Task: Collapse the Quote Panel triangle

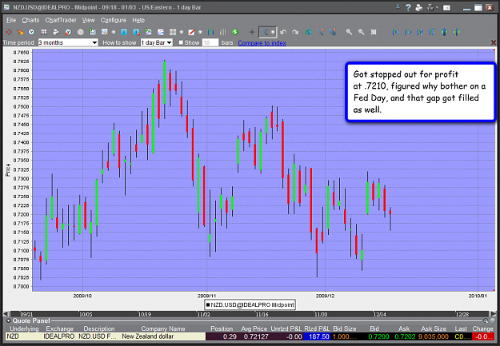Action: click(8, 321)
